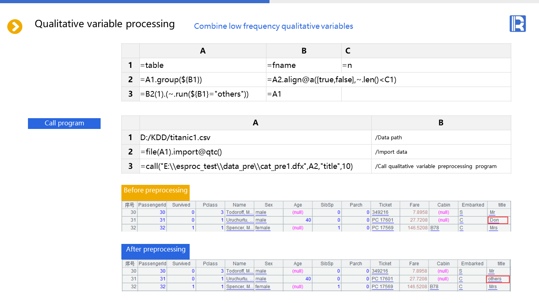Image resolution: width=539 pixels, height=303 pixels.
Task: Click 'Embarked' column header in after-preprocessing table
Action: (x=472, y=263)
